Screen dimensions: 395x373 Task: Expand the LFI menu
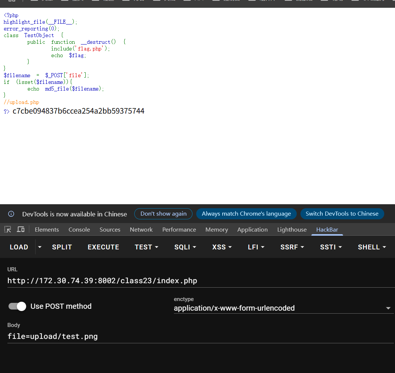pos(256,247)
